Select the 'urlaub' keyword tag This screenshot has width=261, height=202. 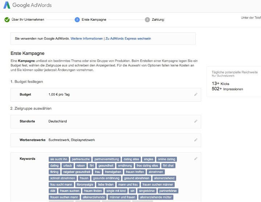tap(67, 166)
